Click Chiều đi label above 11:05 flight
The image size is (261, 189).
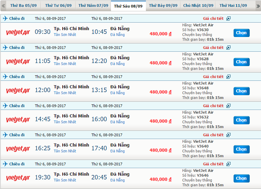(17, 48)
